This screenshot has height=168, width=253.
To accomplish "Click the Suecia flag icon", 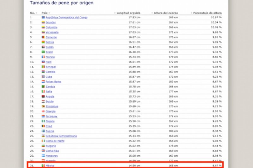I will tap(43, 131).
